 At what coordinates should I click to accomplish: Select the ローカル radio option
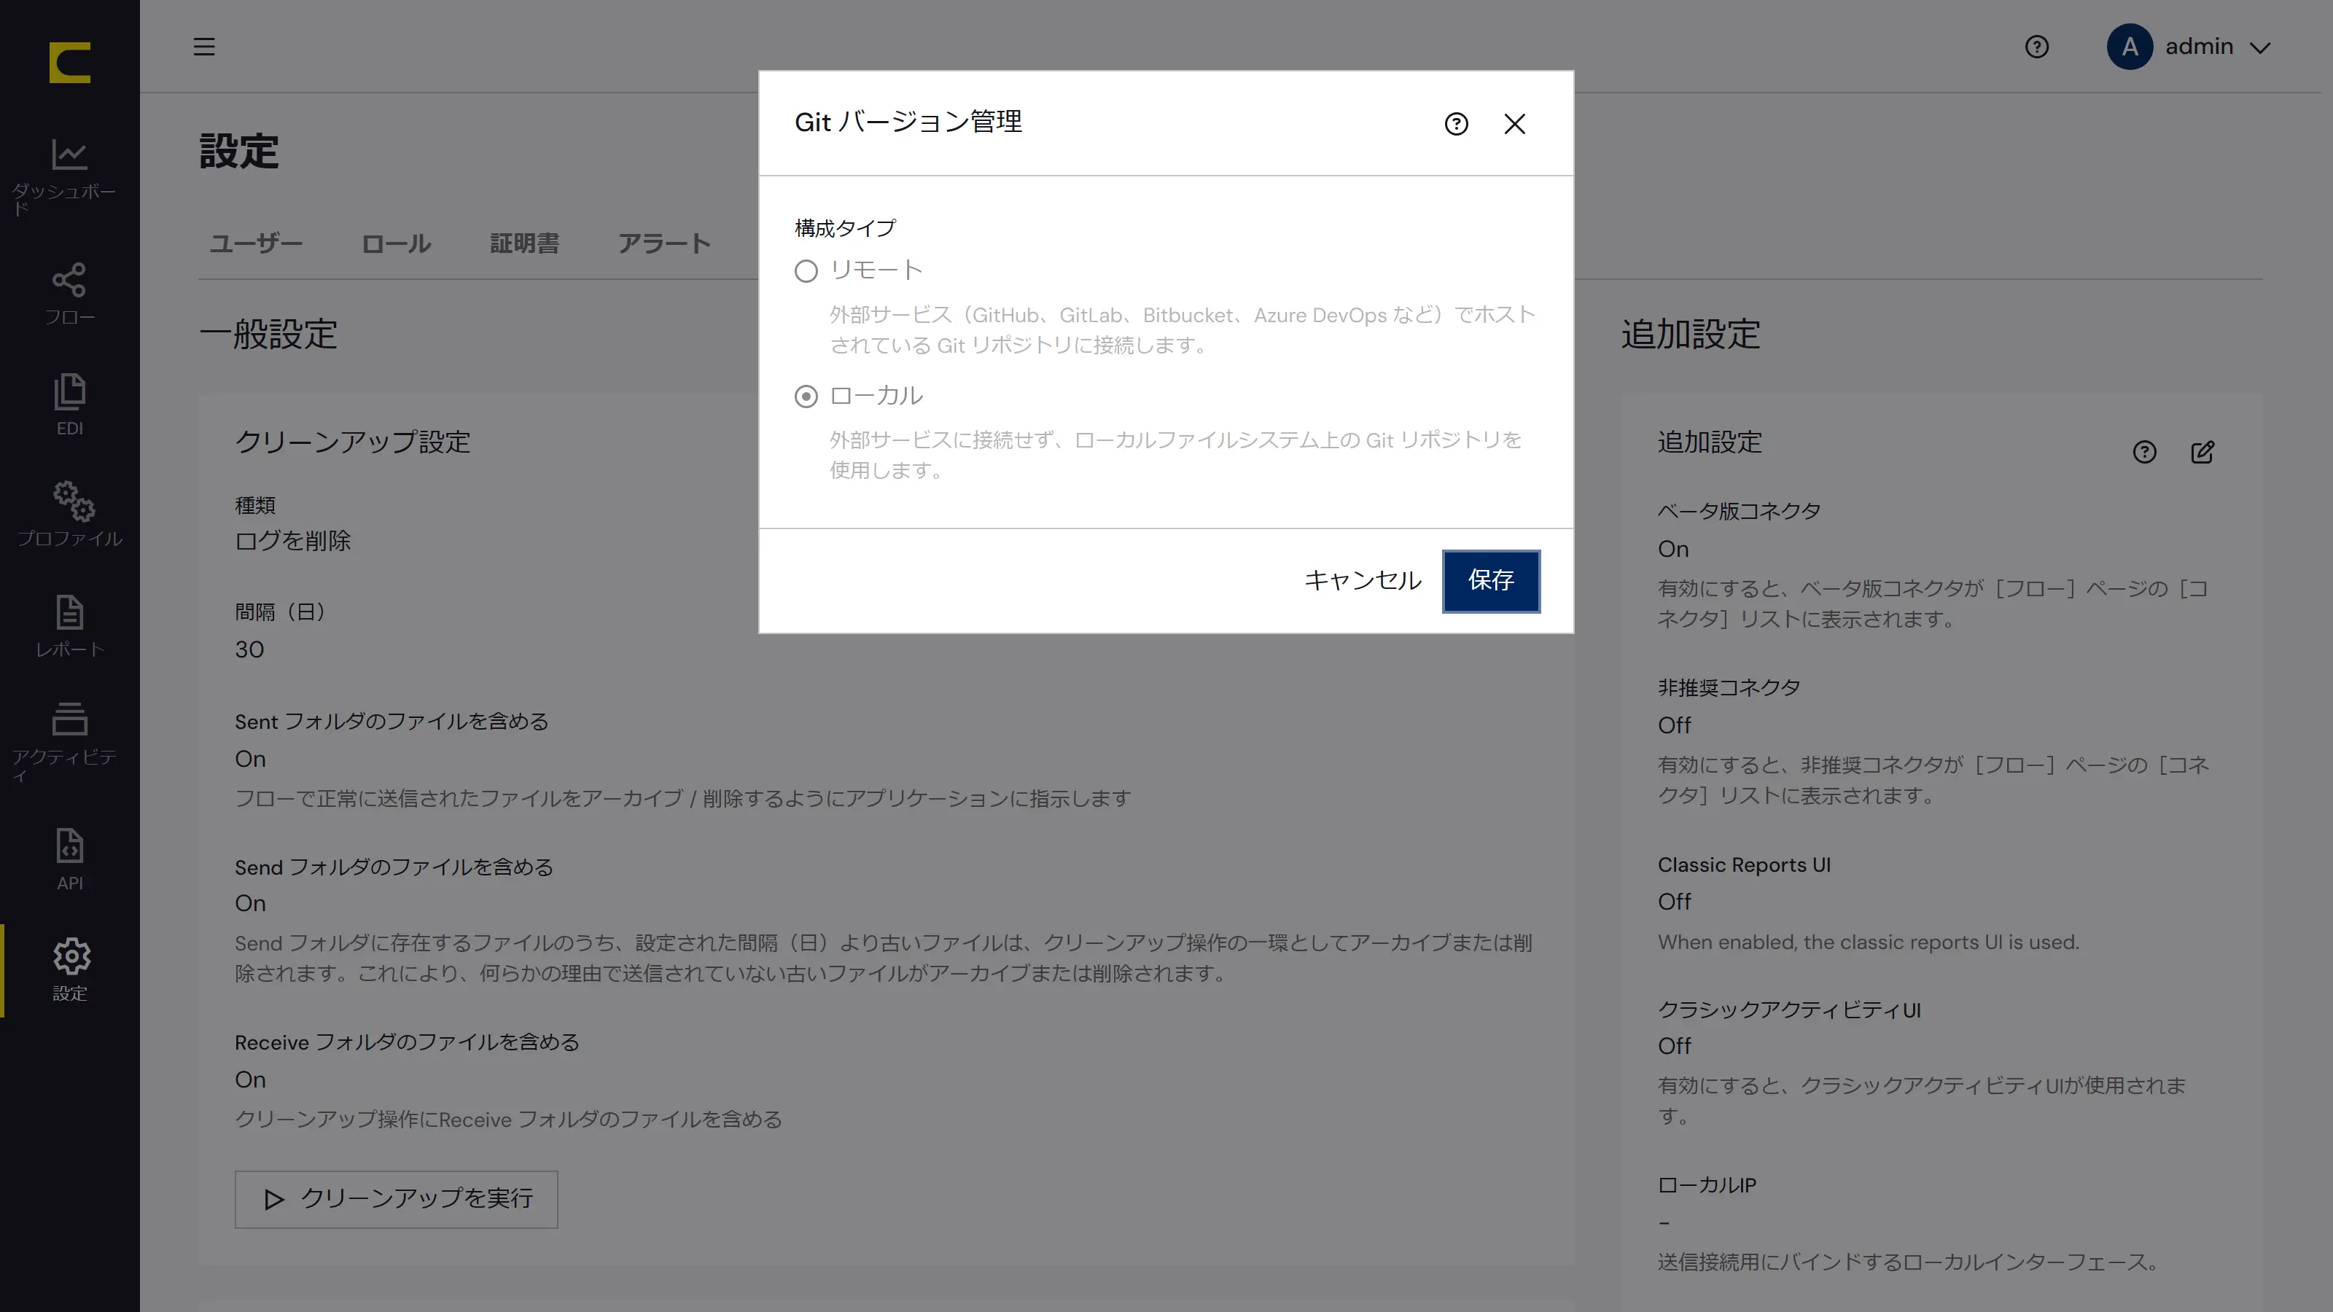[805, 397]
